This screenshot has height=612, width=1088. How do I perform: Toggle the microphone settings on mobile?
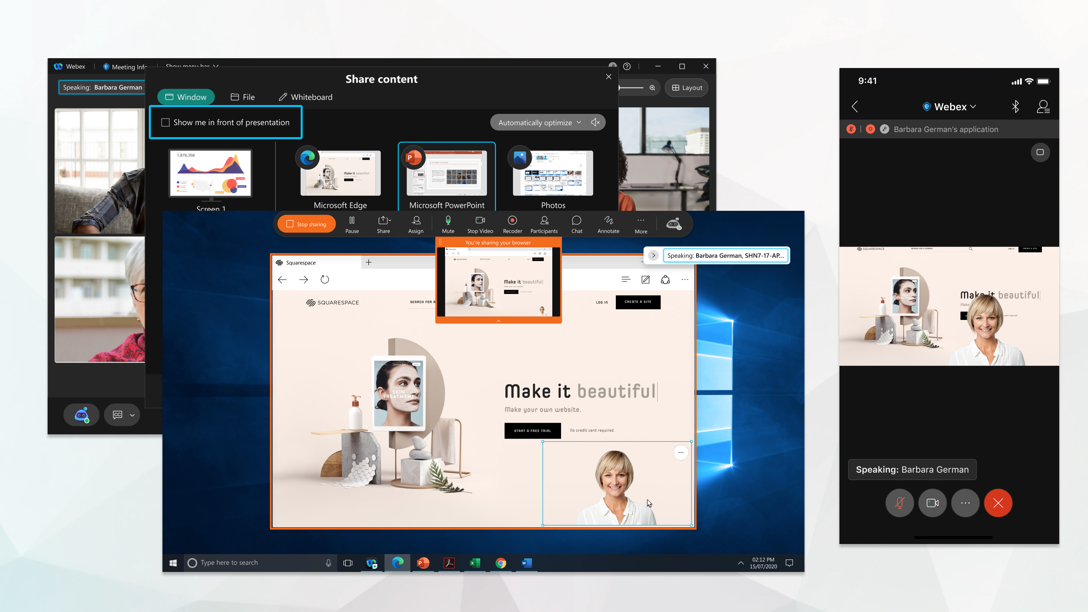pos(901,502)
